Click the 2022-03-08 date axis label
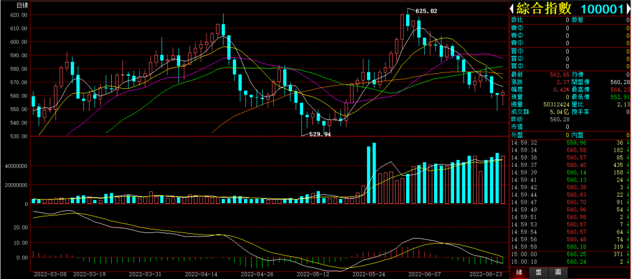This screenshot has height=279, width=632. [50, 274]
